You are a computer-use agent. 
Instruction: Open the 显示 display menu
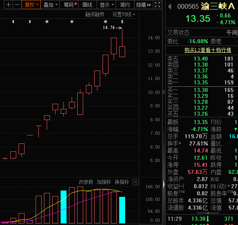(106, 5)
